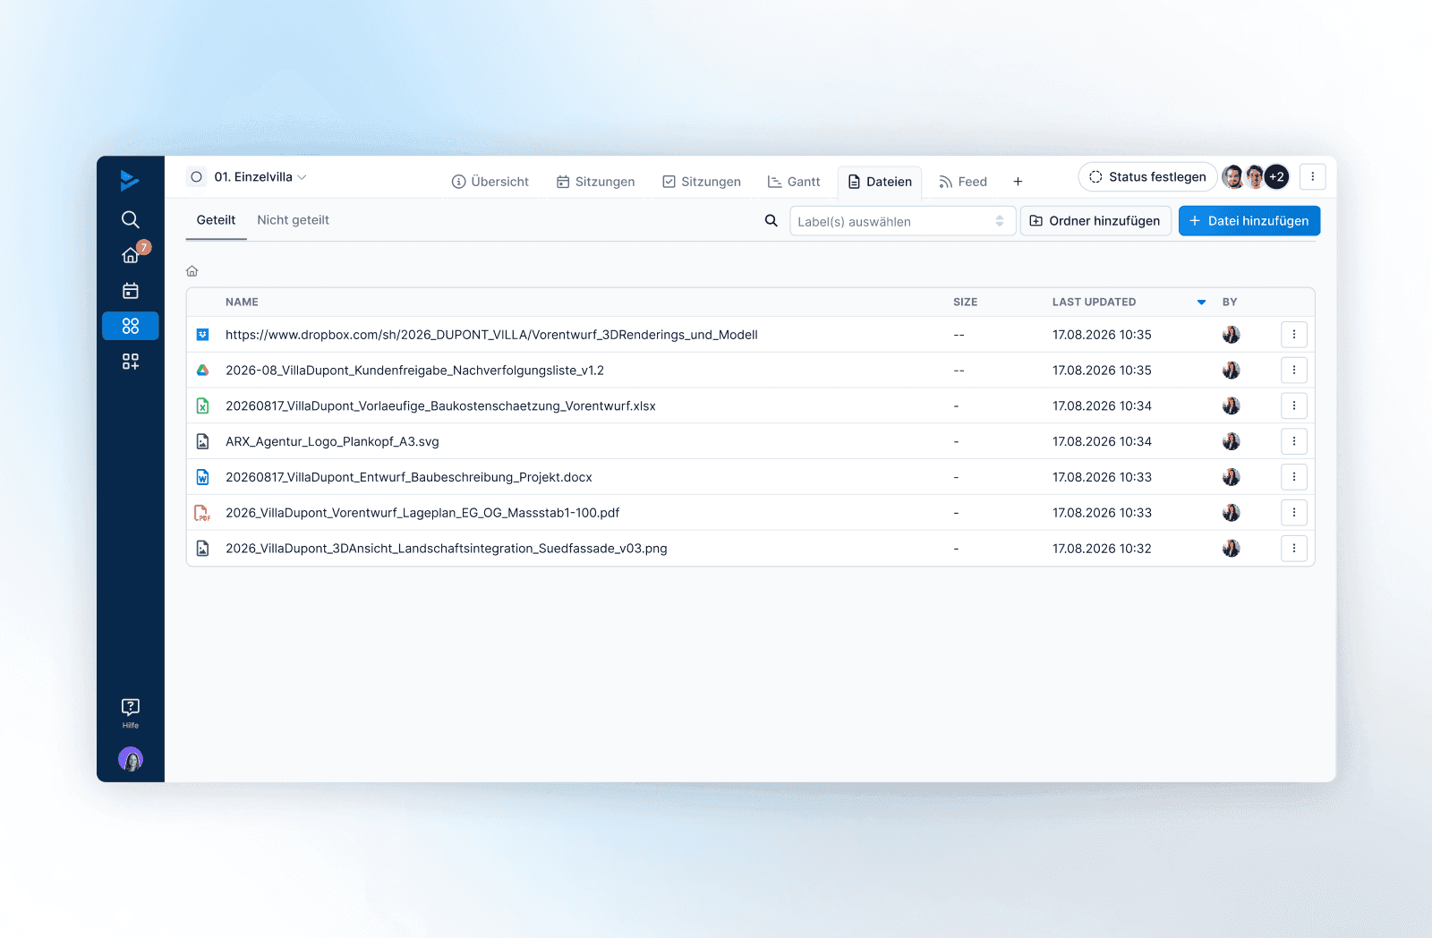This screenshot has width=1432, height=938.
Task: Select the highlighted spaces icon in sidebar
Action: coord(131,326)
